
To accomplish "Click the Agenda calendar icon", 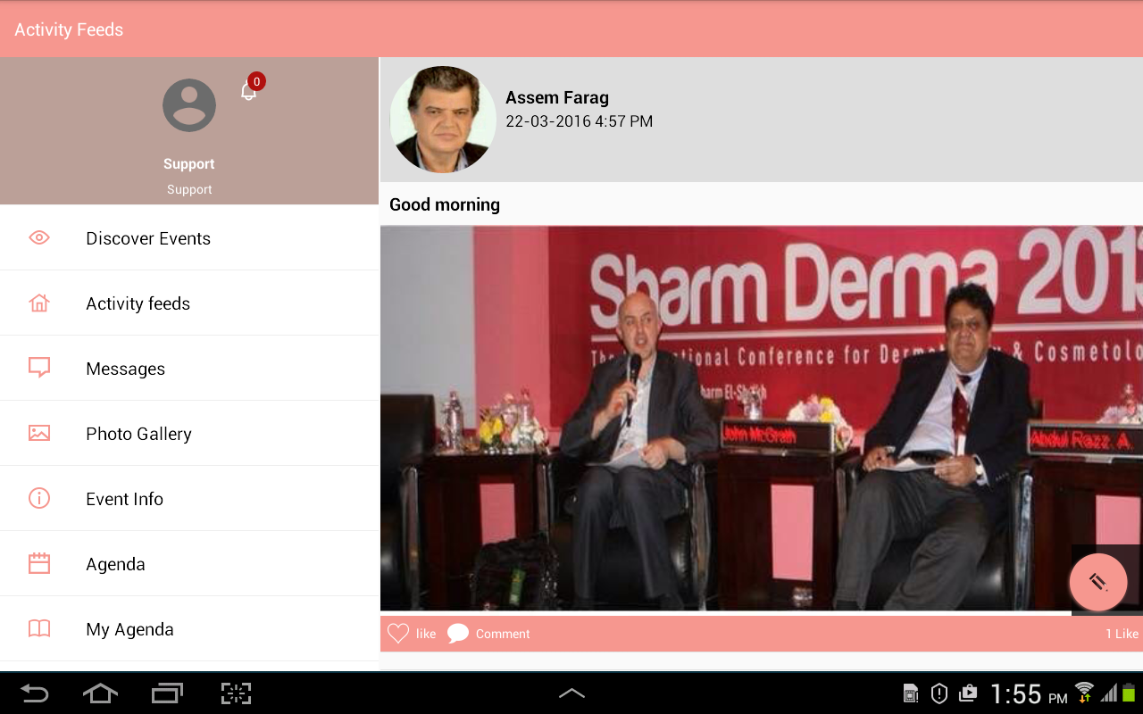I will pos(39,563).
